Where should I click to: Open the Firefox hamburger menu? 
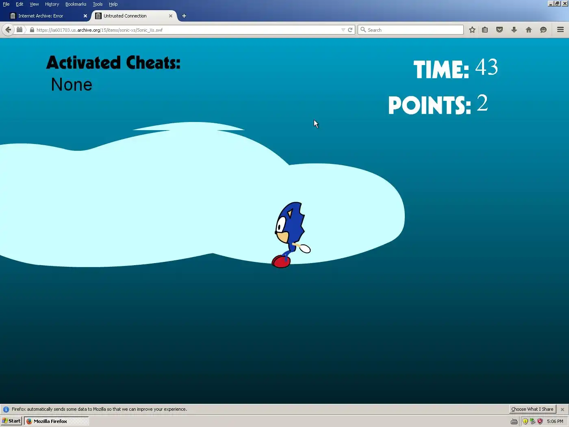[x=560, y=30]
